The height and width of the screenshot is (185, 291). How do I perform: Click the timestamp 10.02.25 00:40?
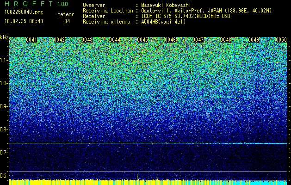click(x=24, y=21)
